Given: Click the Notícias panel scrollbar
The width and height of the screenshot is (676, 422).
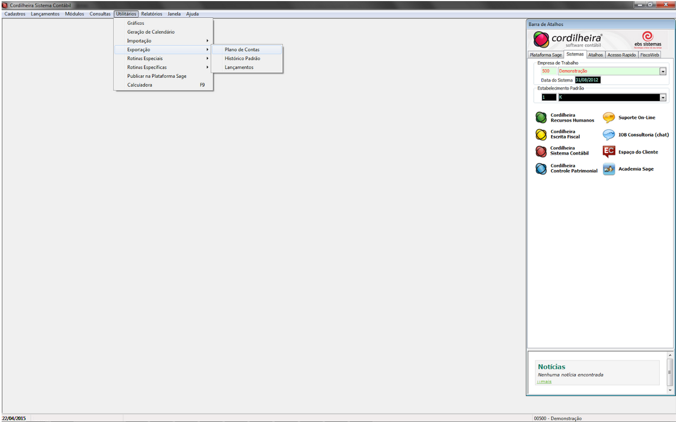Looking at the screenshot, I should (670, 372).
